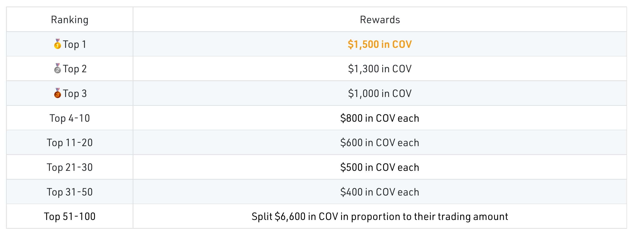The width and height of the screenshot is (639, 234).
Task: Select the Top 31-50 ranking cell
Action: point(70,192)
